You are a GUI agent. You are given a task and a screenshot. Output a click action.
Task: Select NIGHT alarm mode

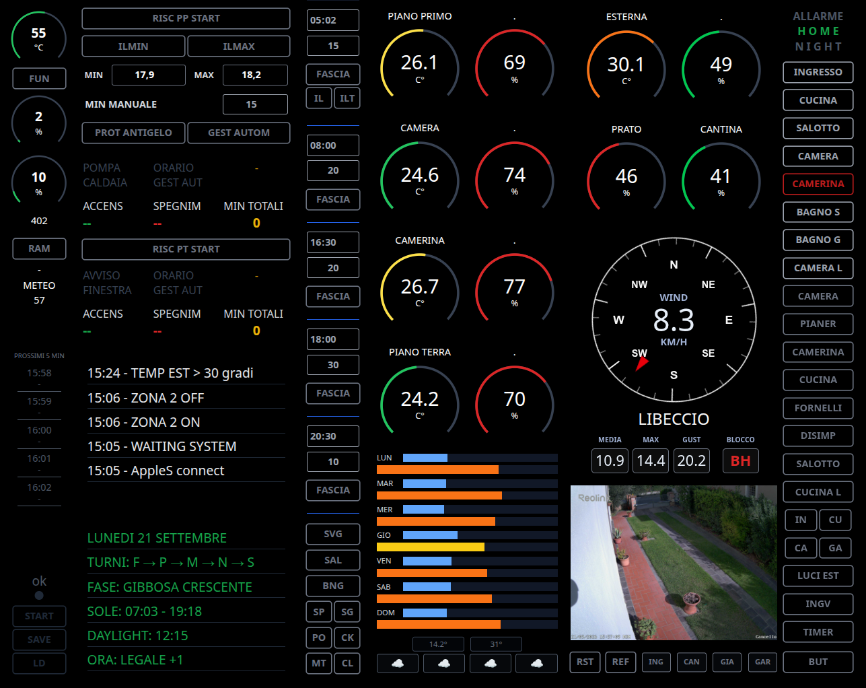pyautogui.click(x=818, y=46)
